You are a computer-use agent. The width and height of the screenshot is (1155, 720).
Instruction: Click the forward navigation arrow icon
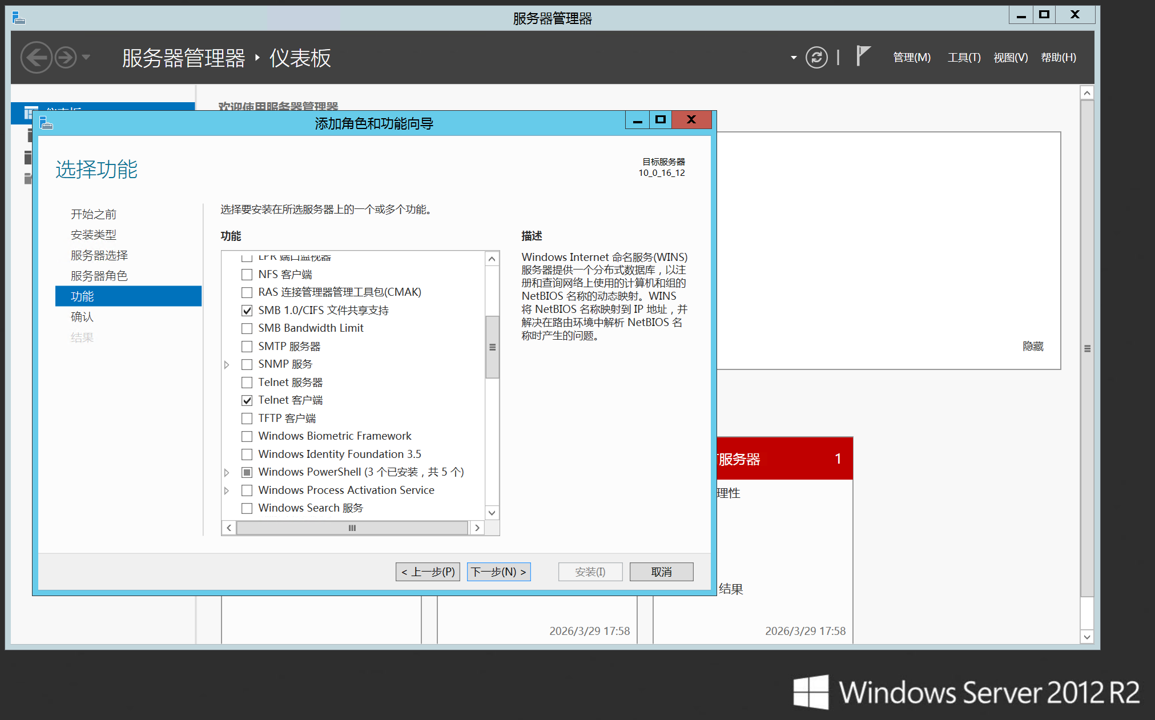click(66, 58)
